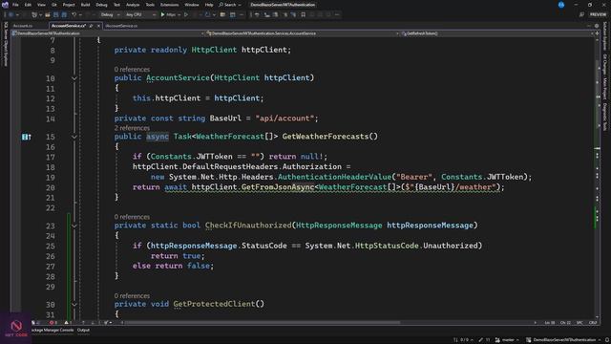Click the interface implementation glyph at line 15
611x344 pixels.
(26, 137)
